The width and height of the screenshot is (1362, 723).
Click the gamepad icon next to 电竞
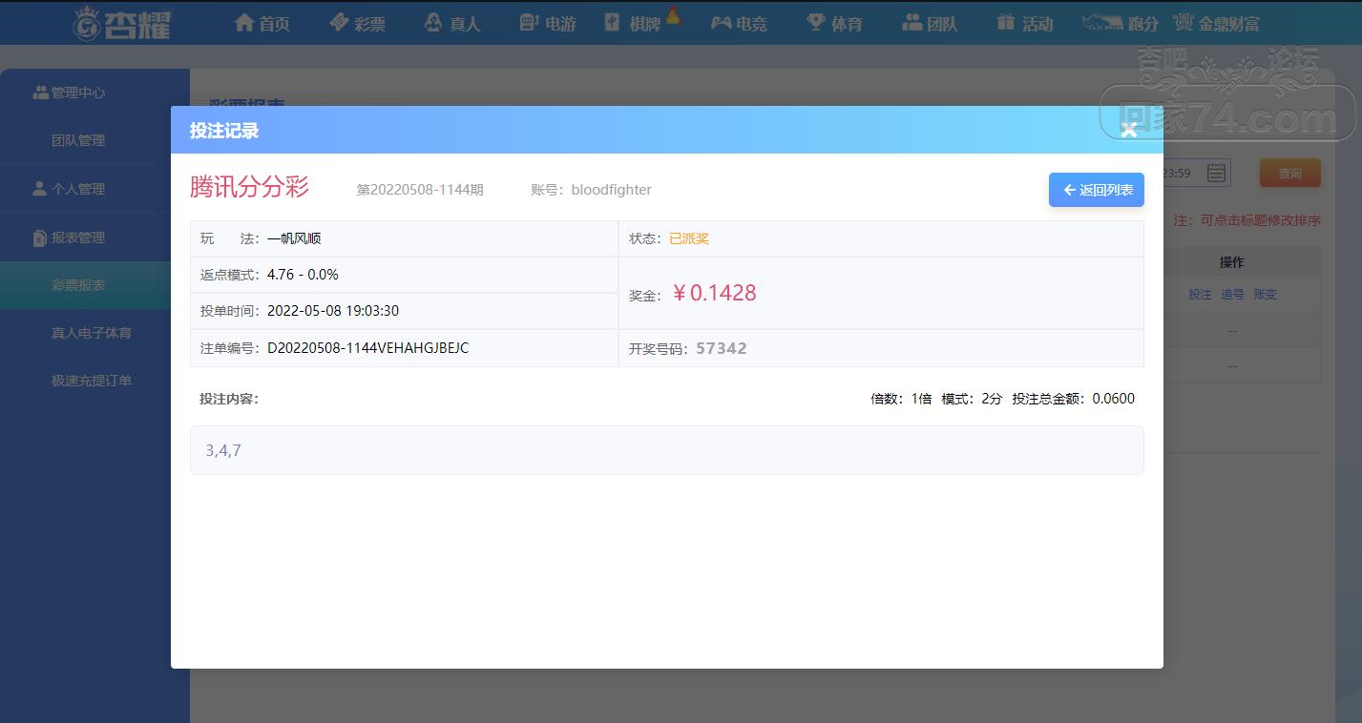click(x=721, y=22)
